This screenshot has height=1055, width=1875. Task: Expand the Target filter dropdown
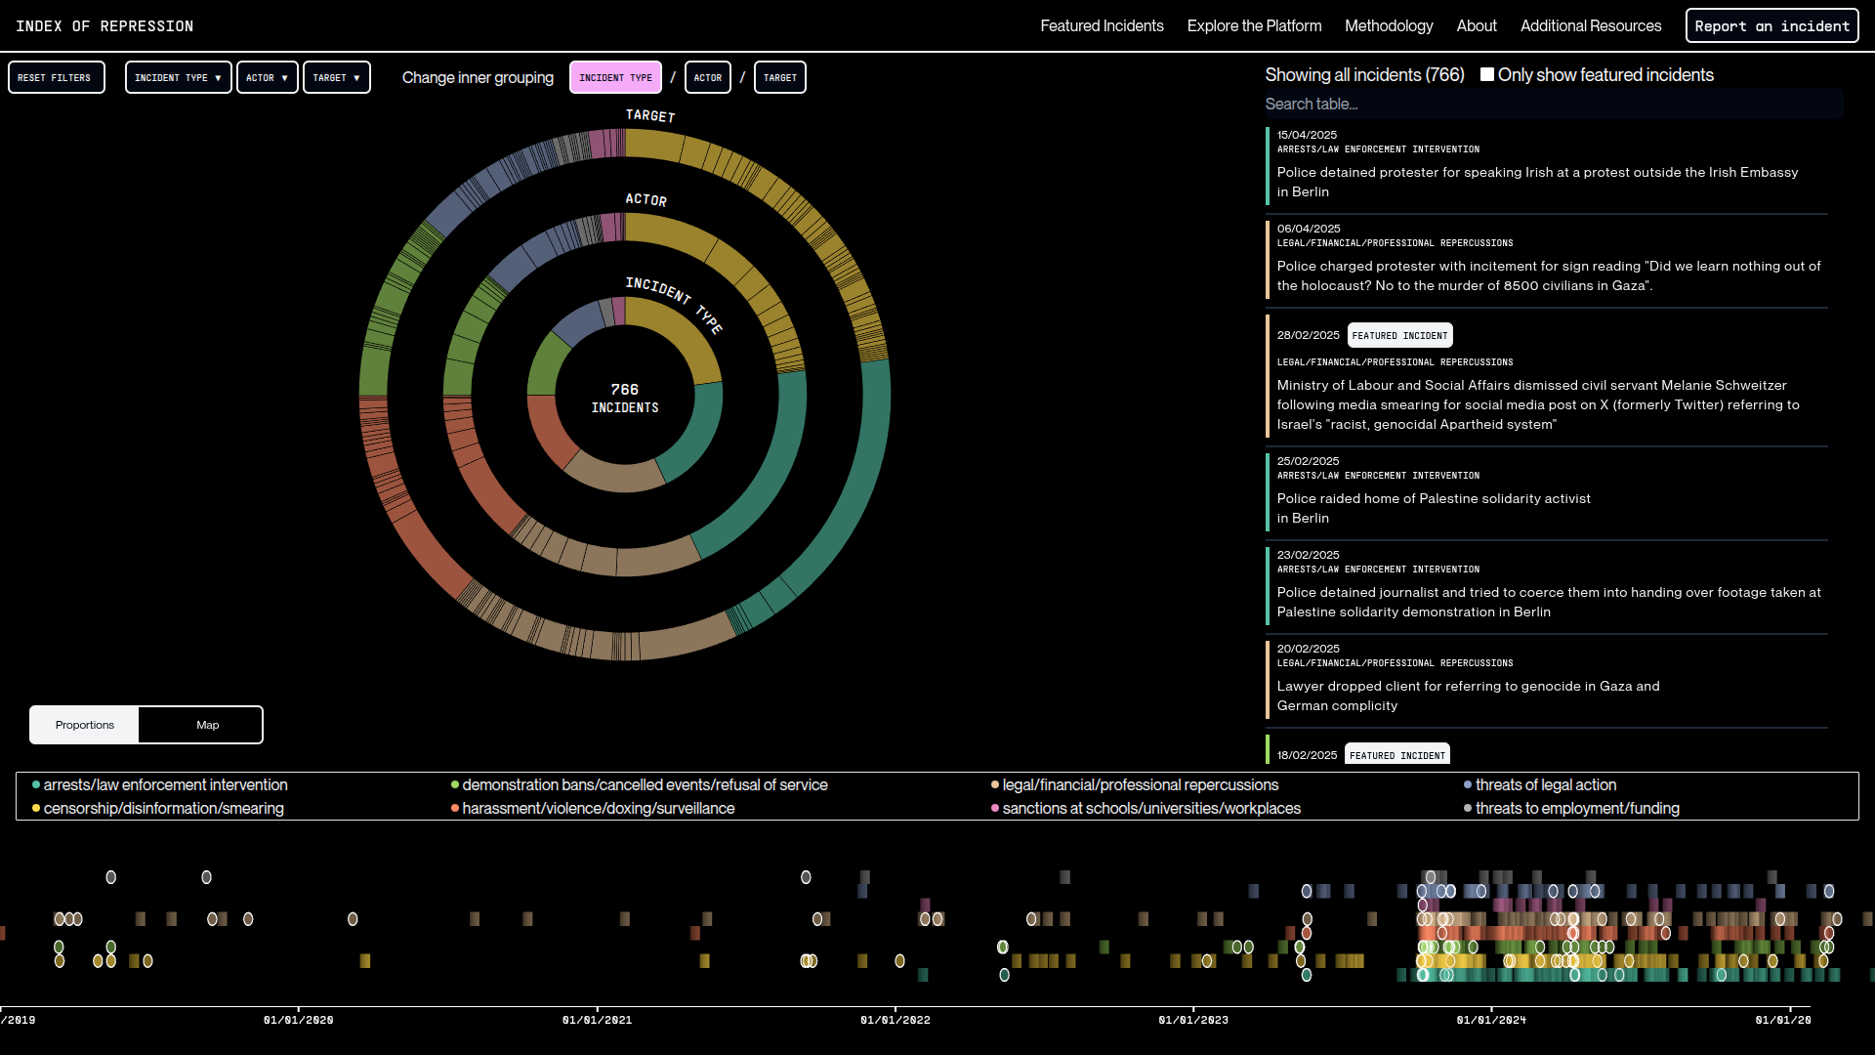(336, 78)
